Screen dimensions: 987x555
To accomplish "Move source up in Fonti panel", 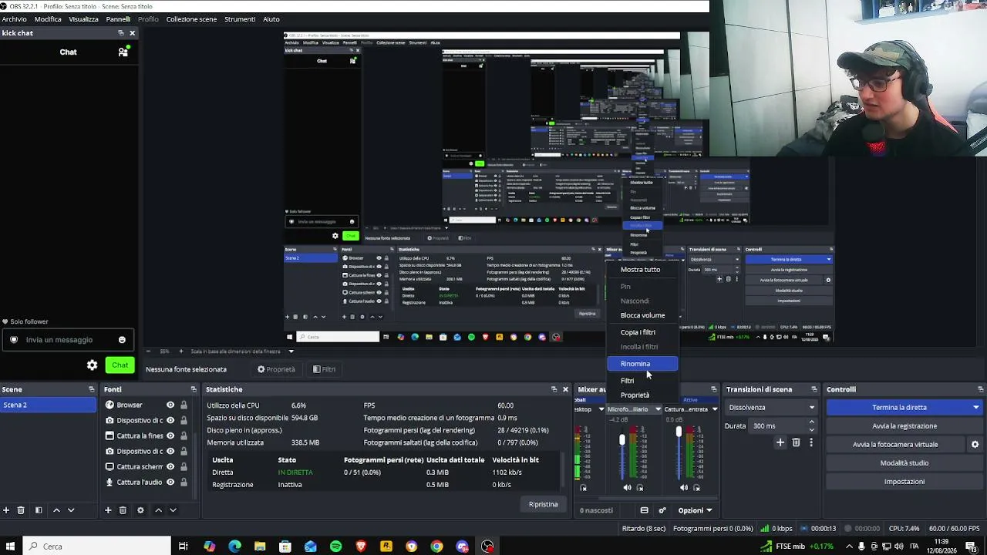I will click(158, 510).
